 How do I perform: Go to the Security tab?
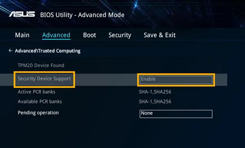tap(120, 35)
